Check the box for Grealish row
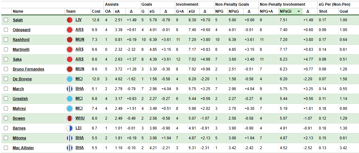 pyautogui.click(x=6, y=99)
